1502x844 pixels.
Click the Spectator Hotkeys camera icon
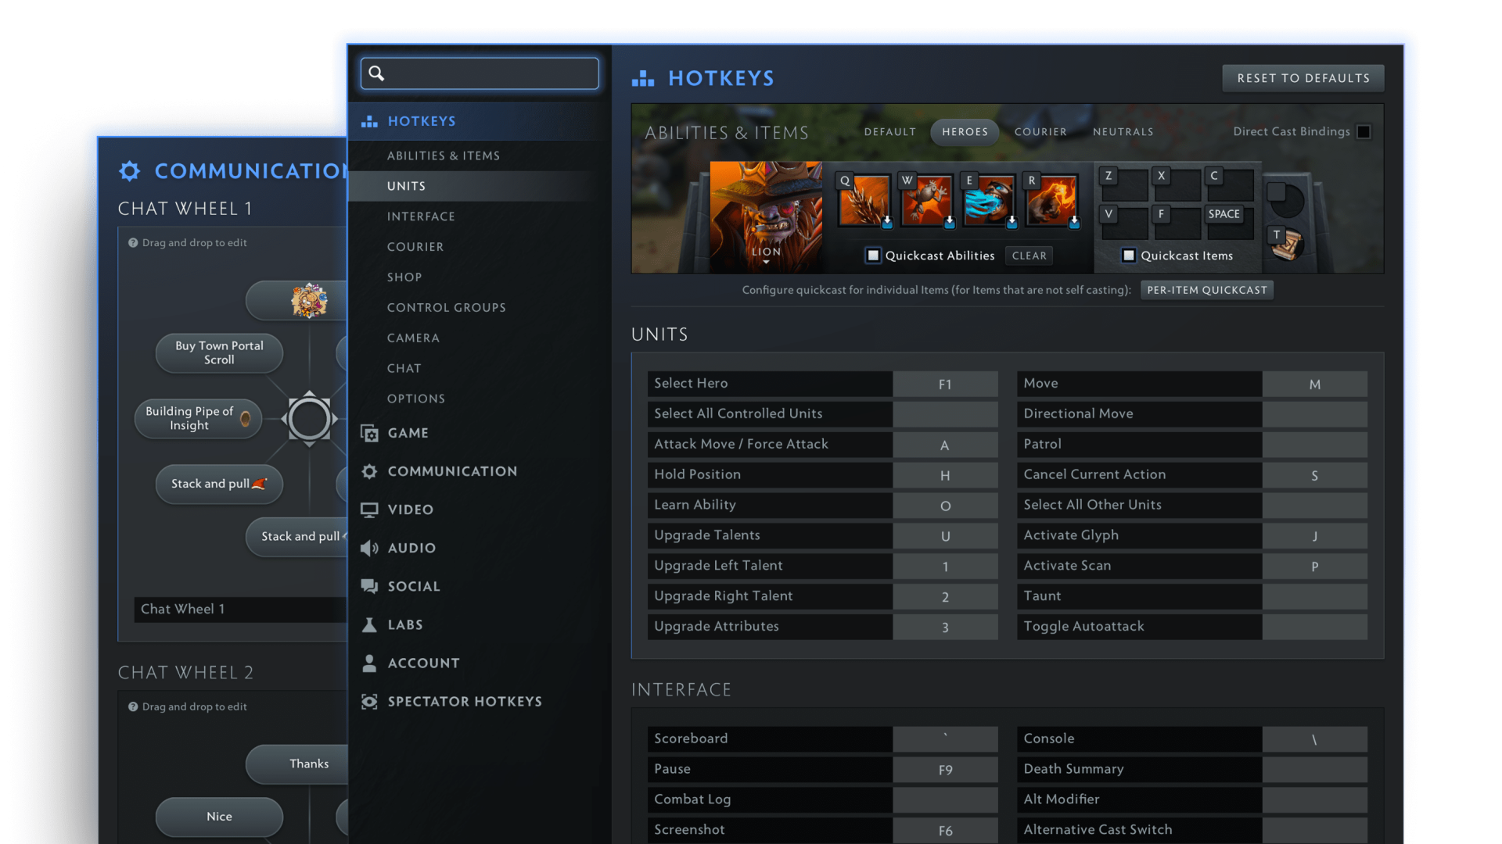tap(369, 701)
